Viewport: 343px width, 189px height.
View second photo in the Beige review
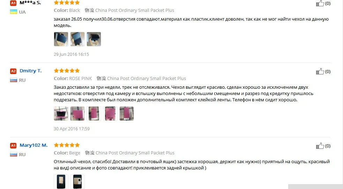click(77, 182)
